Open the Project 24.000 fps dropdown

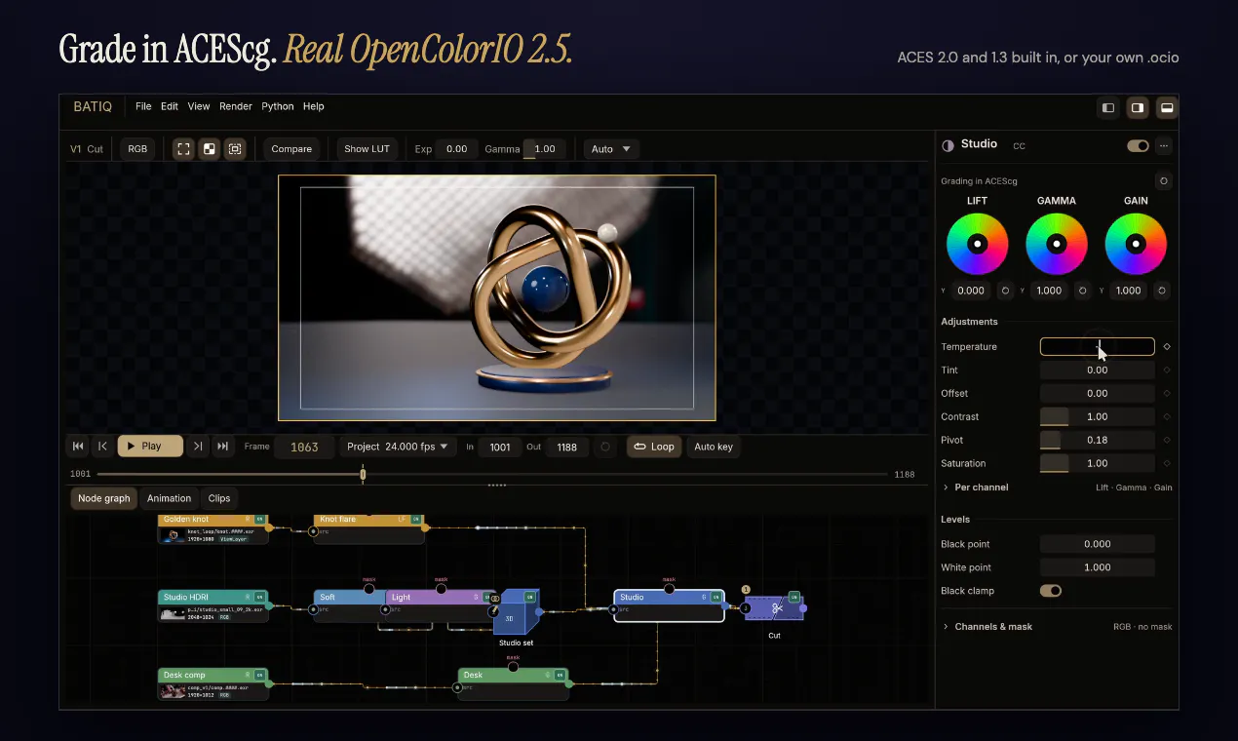click(x=398, y=447)
